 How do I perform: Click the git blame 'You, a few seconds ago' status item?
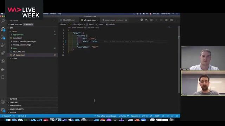[x=105, y=116]
